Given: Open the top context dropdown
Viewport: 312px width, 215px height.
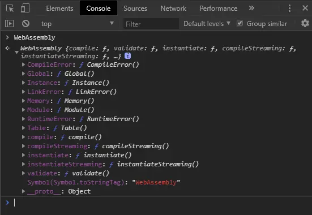Looking at the screenshot, I should tap(77, 24).
